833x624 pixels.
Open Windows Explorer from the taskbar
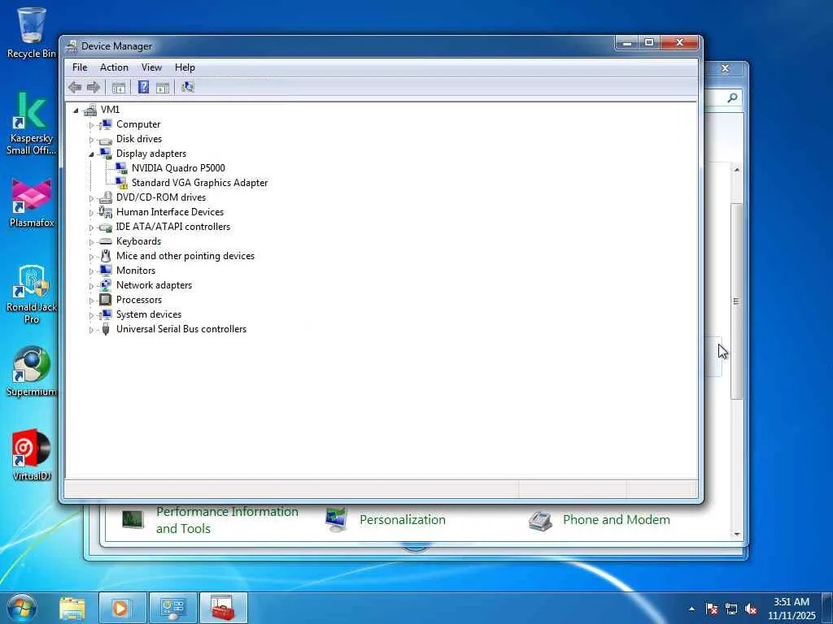(x=72, y=608)
